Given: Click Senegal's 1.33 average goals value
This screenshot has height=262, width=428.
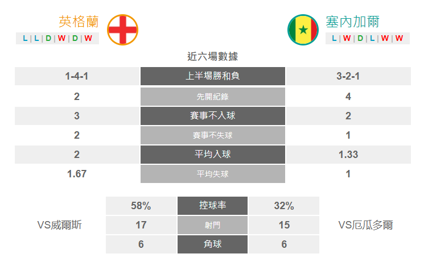Looking at the screenshot, I should [348, 155].
